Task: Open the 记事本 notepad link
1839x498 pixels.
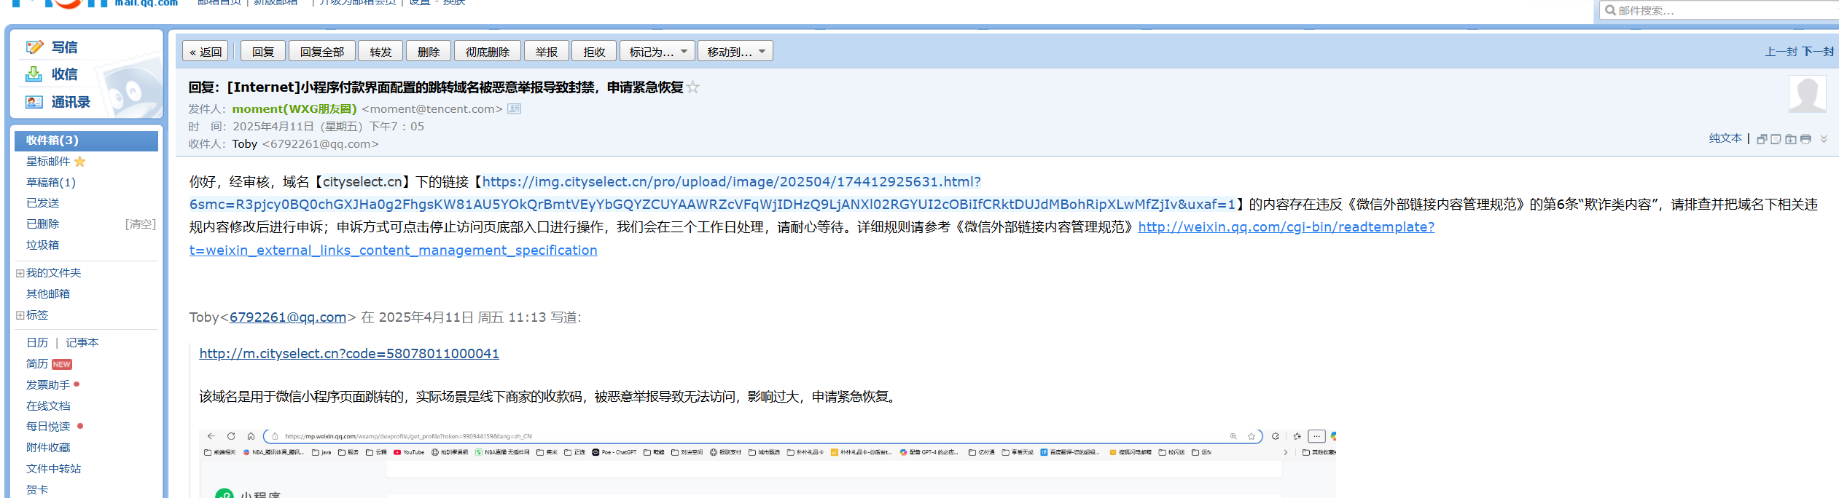Action: tap(82, 343)
